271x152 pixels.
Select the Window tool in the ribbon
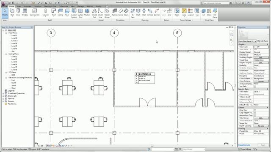(x=25, y=12)
